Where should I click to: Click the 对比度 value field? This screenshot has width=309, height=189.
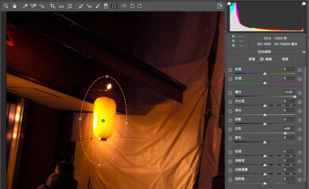(289, 101)
